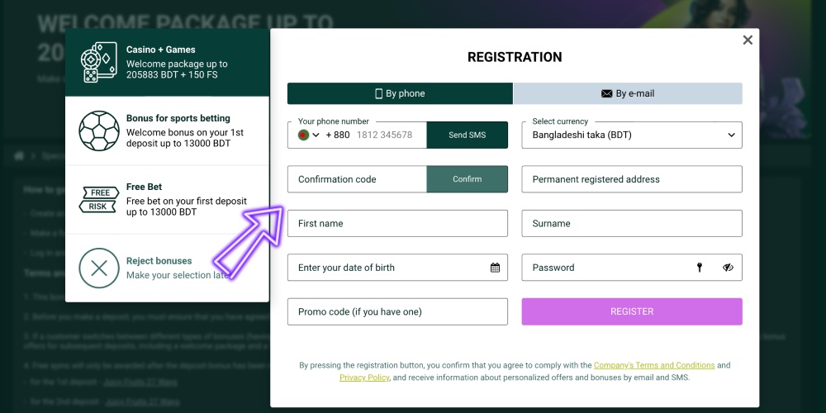Click the Reject bonuses X icon

coord(99,268)
